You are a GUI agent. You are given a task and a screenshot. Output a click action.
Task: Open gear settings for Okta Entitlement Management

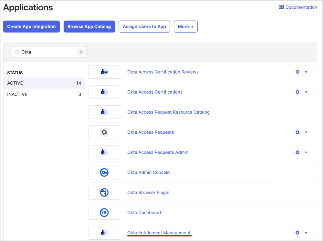[297, 233]
